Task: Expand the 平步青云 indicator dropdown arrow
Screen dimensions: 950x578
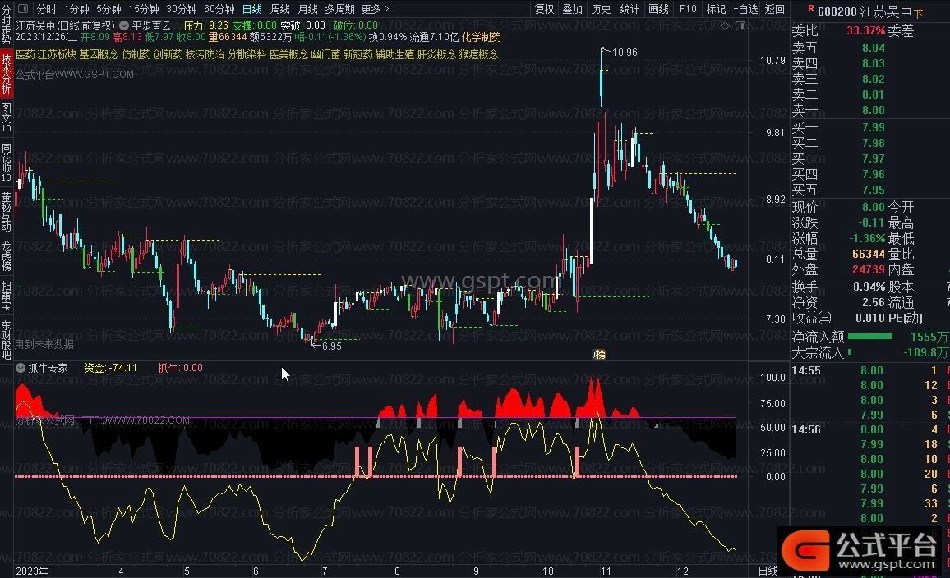Action: (123, 25)
